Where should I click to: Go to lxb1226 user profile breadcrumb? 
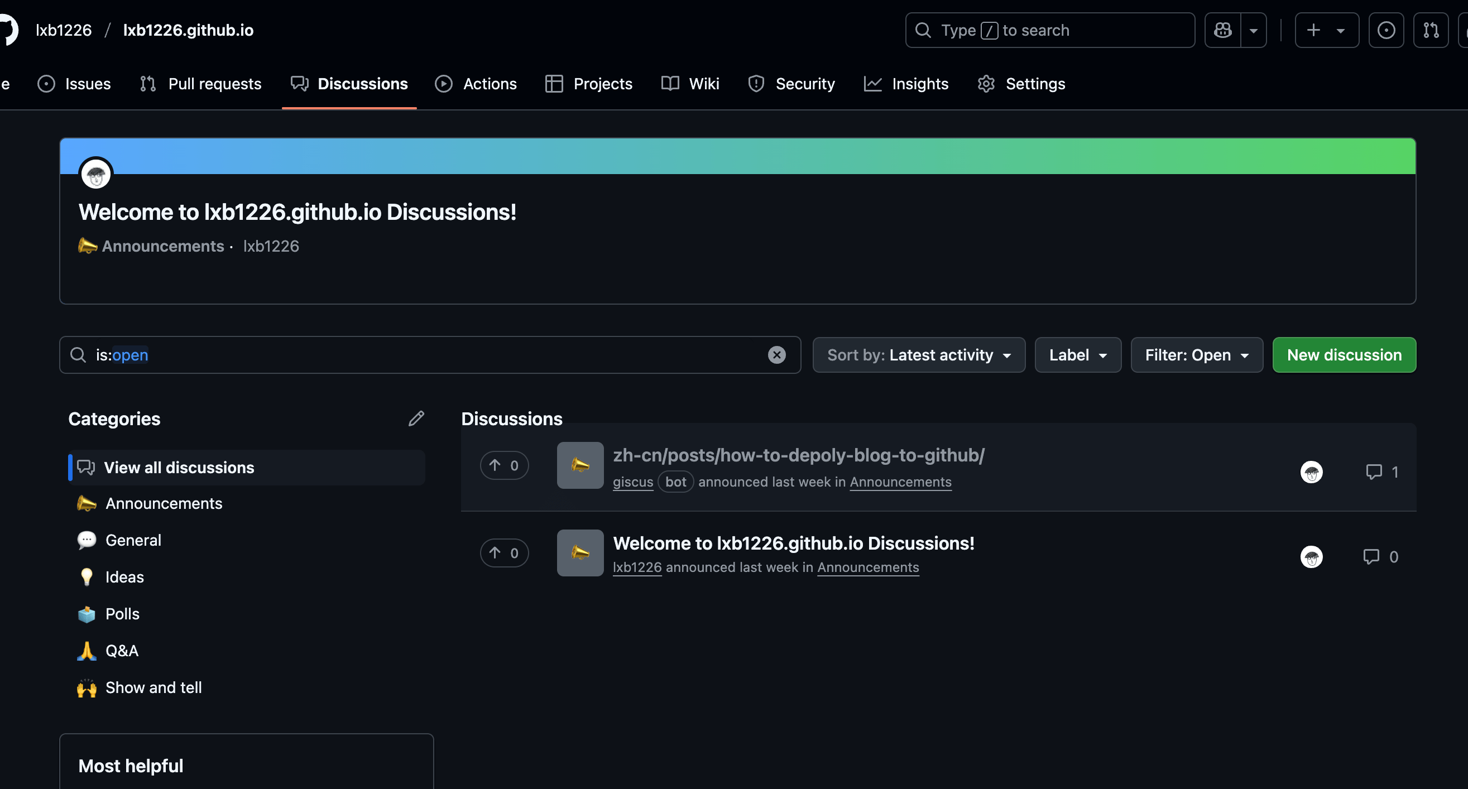point(63,30)
